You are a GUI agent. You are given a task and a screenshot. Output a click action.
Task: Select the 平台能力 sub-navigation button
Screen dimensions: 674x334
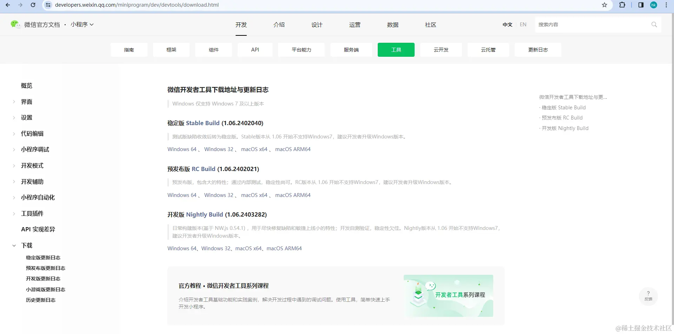(x=301, y=50)
